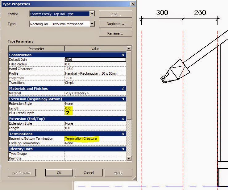This screenshot has height=190, width=228.
Task: Click the Default Join value Fillet
Action: (95, 60)
